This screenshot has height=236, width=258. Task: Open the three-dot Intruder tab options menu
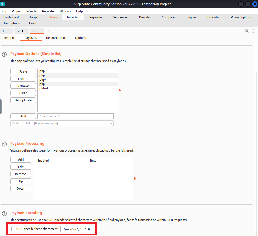[254, 31]
